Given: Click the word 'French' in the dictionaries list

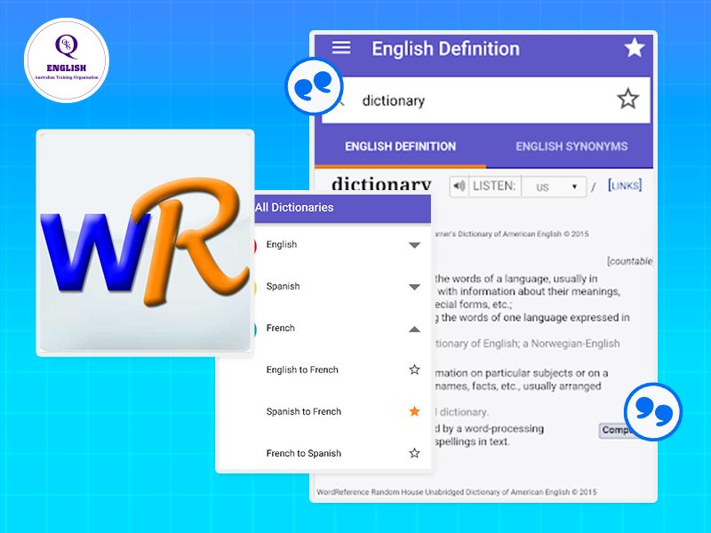Looking at the screenshot, I should coord(280,328).
